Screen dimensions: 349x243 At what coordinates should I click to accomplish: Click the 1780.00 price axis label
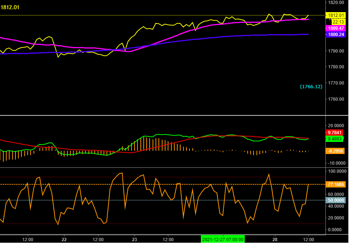coord(336,67)
